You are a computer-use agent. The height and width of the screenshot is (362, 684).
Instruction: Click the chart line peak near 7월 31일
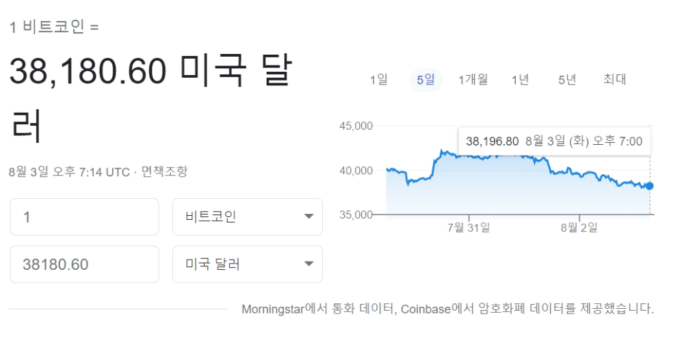(x=442, y=151)
